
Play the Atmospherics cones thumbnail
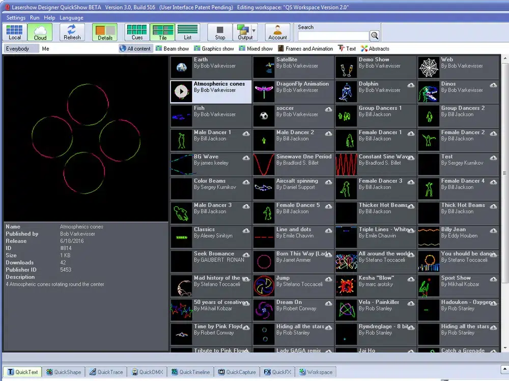181,91
